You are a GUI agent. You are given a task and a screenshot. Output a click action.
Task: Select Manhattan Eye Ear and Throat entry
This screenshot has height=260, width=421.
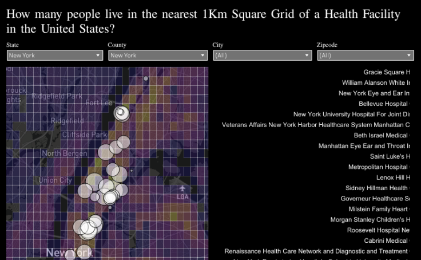pyautogui.click(x=364, y=145)
